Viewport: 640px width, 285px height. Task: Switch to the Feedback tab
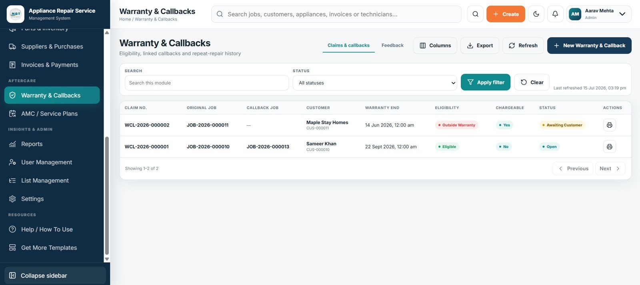pos(392,46)
